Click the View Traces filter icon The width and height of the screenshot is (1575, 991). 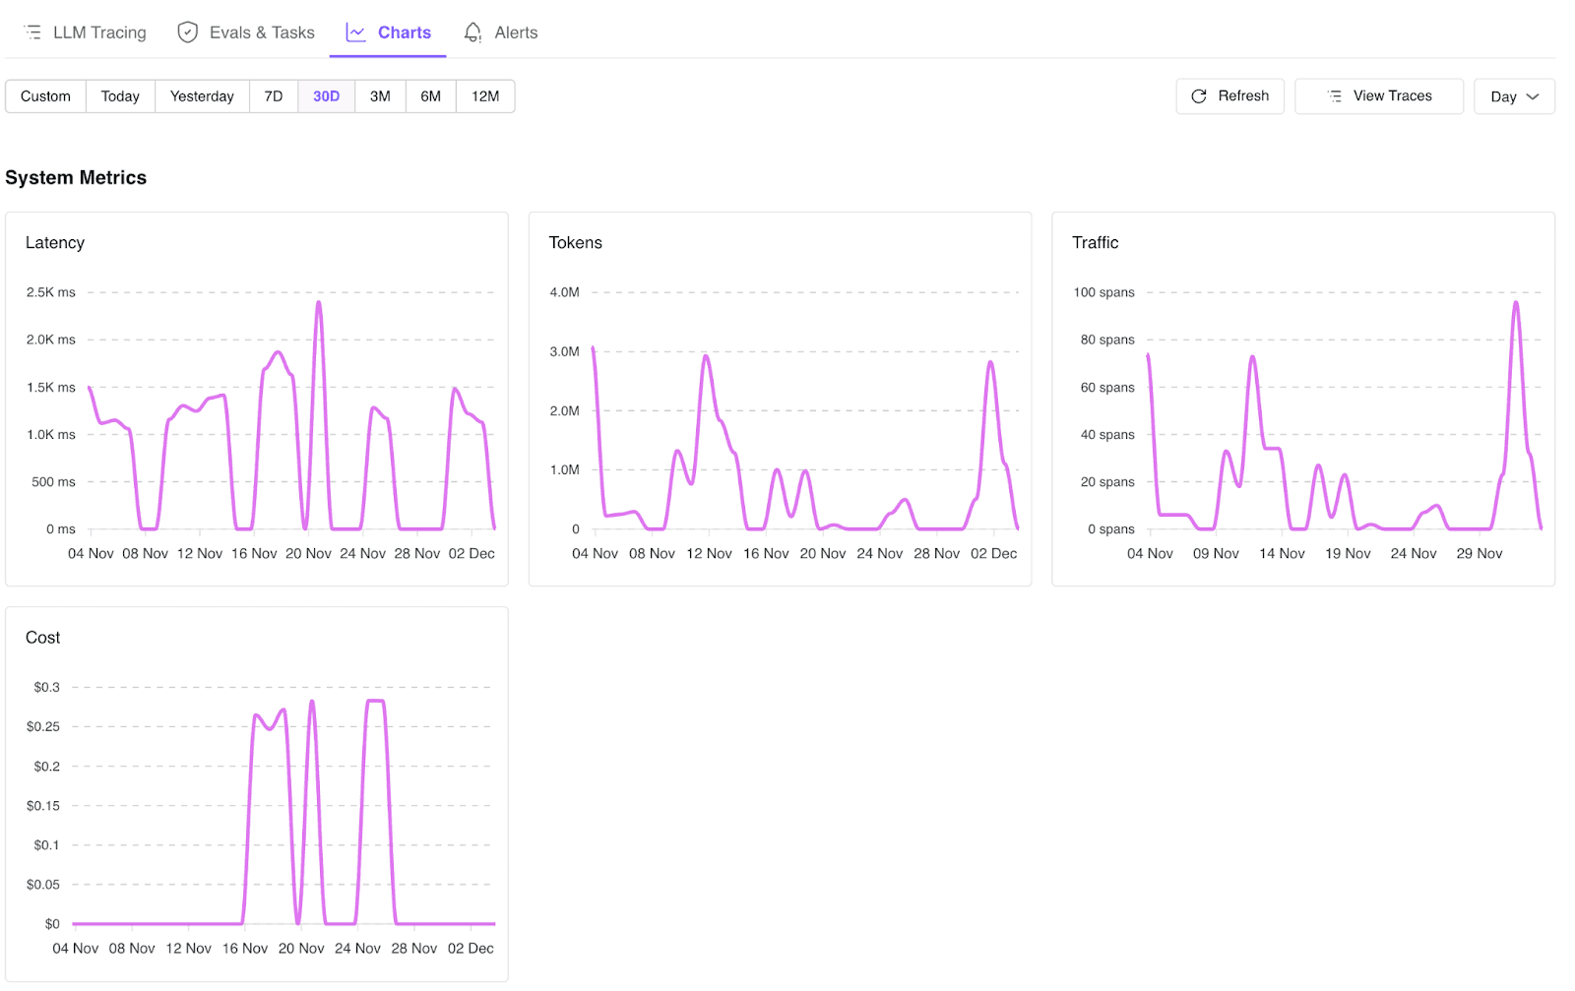click(x=1335, y=95)
